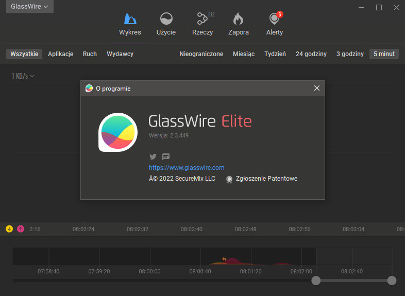Toggle the yellow download traffic icon

[x=9, y=229]
